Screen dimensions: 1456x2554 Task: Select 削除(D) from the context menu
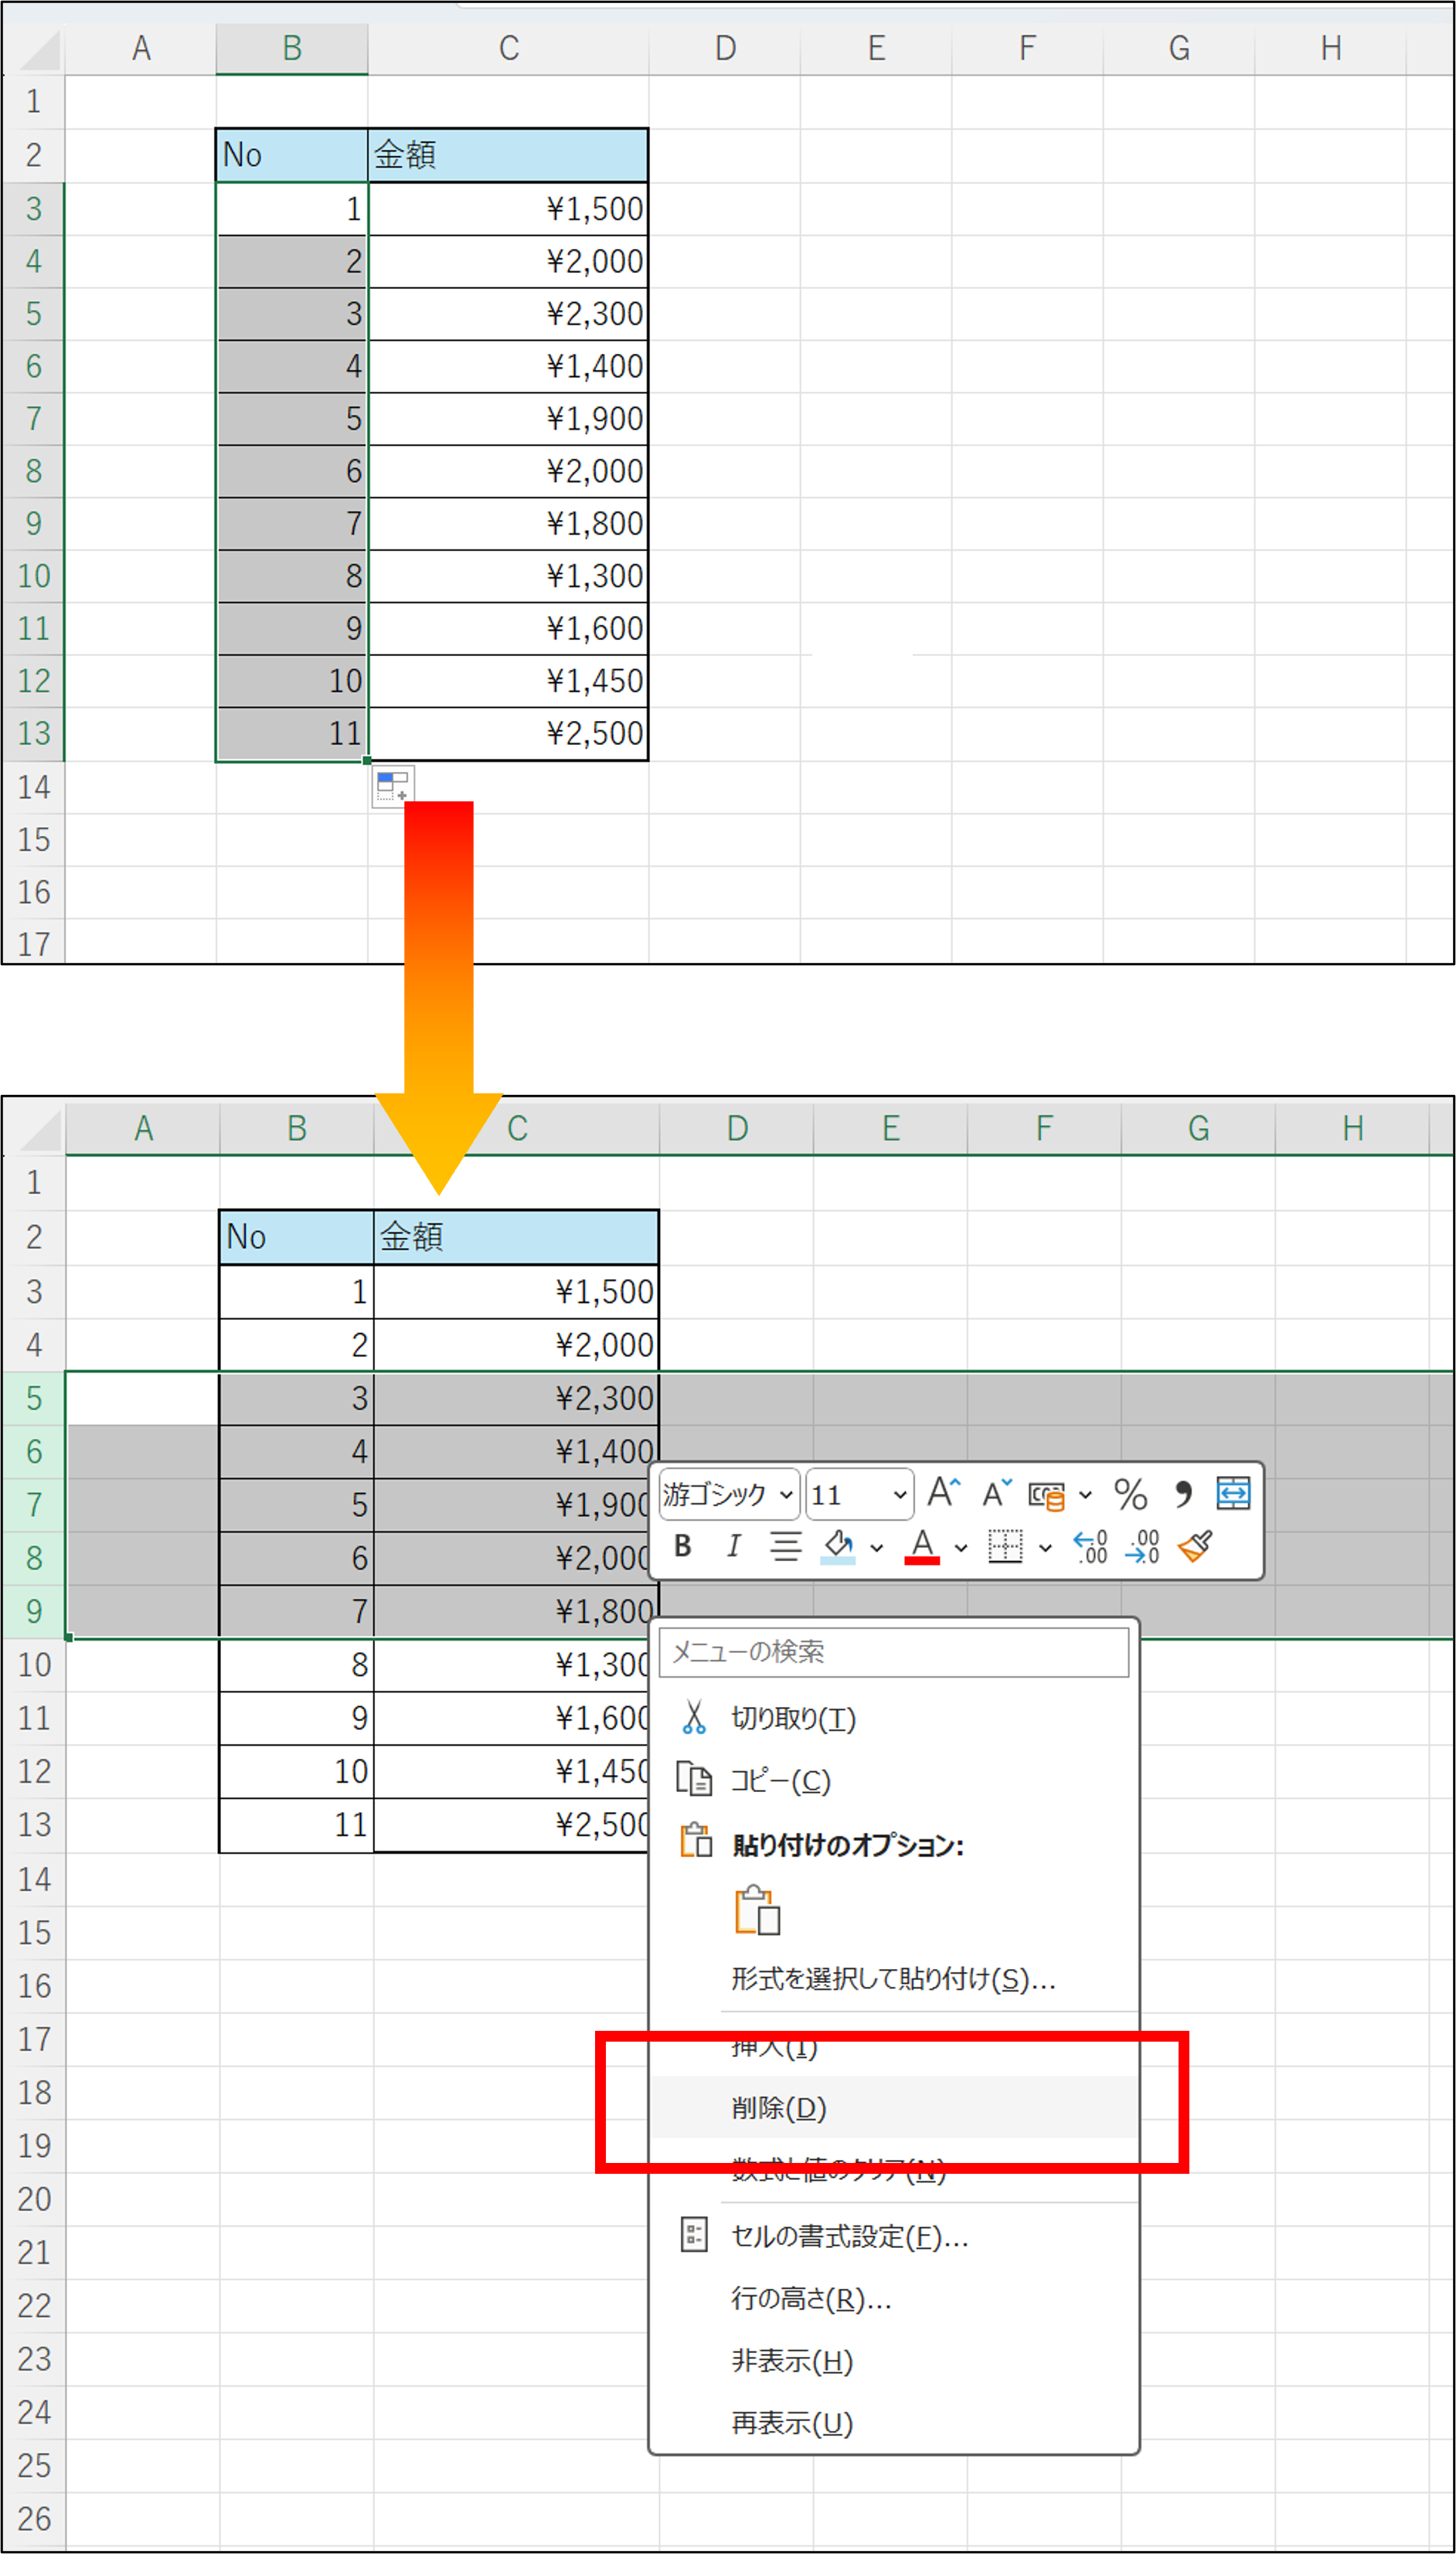779,2108
